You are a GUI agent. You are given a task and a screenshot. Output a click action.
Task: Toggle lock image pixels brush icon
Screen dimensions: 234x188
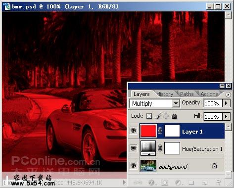[158, 116]
